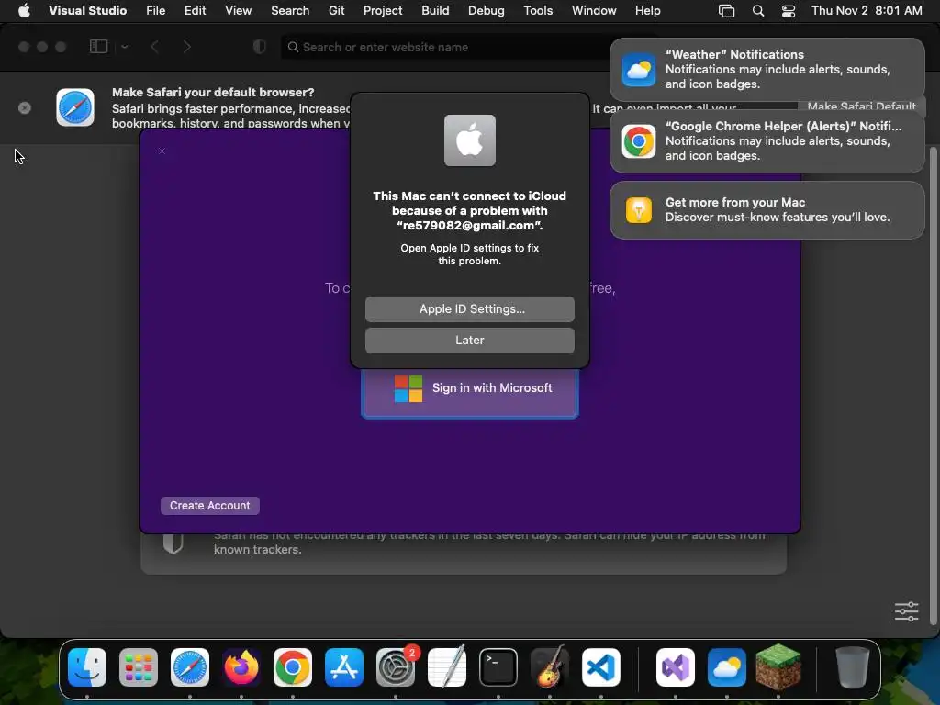The image size is (940, 705).
Task: Open the Trash in the dock
Action: pyautogui.click(x=852, y=666)
